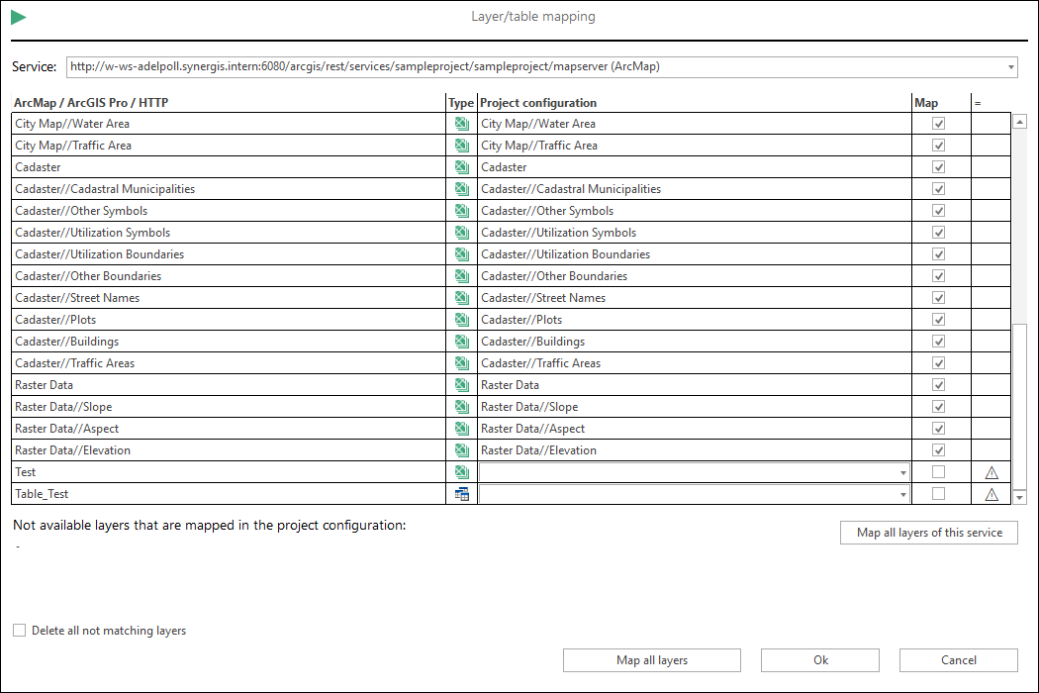Open the Service dropdown
The height and width of the screenshot is (693, 1039).
[1011, 66]
